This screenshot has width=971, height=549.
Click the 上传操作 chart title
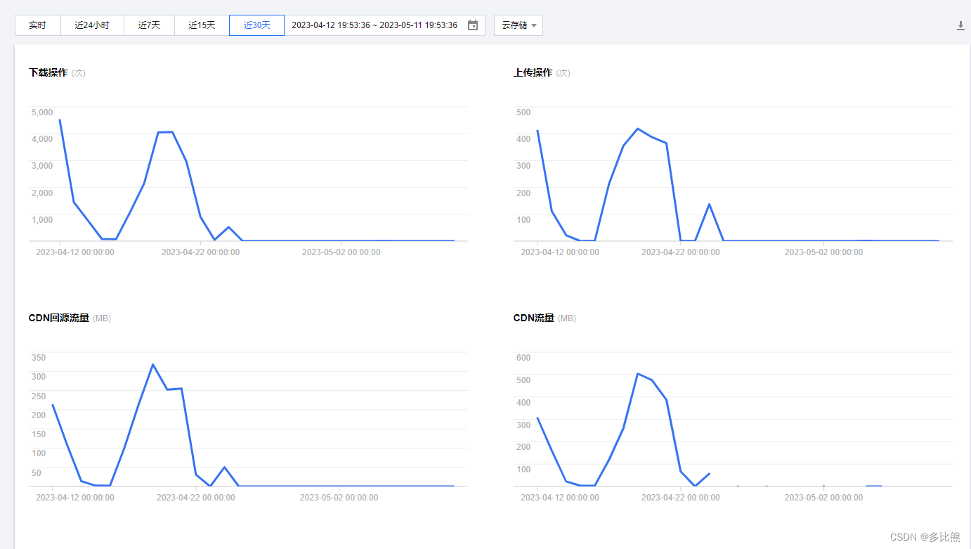[533, 72]
